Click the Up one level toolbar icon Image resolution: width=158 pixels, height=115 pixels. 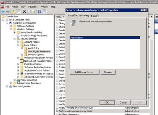click(14, 12)
